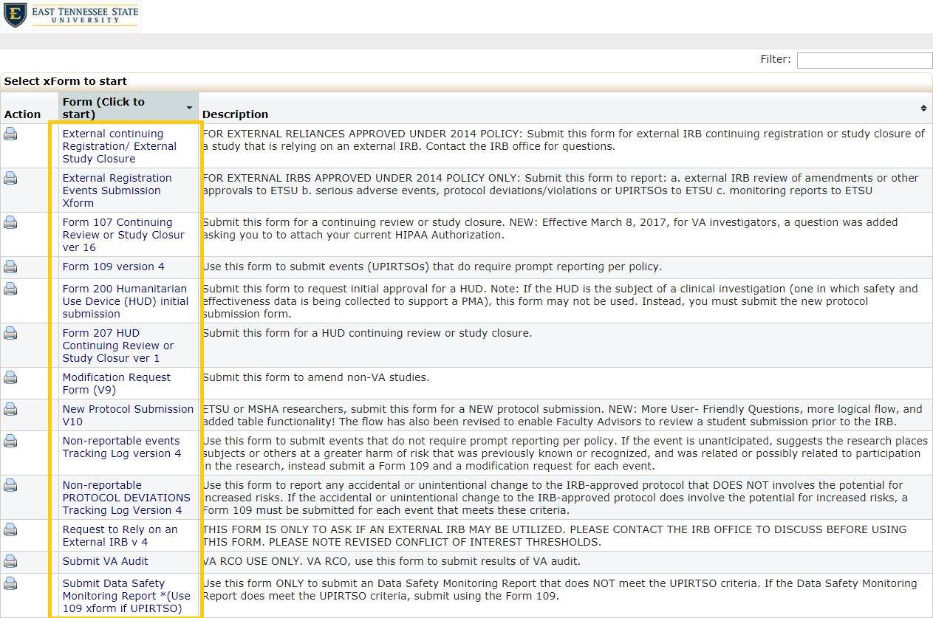Image resolution: width=933 pixels, height=618 pixels.
Task: Click the Action column header
Action: coord(23,114)
